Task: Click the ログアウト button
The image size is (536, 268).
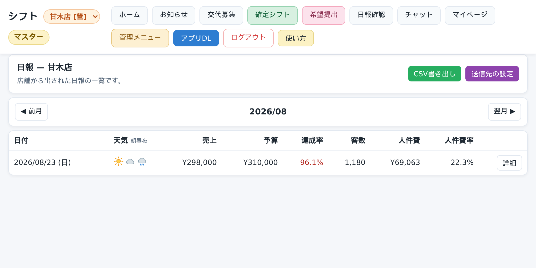Action: pyautogui.click(x=248, y=38)
